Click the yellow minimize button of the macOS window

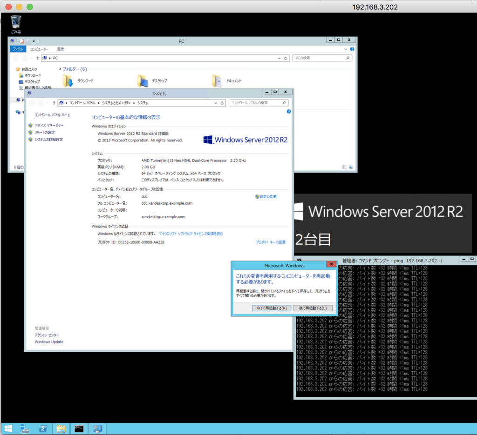click(x=19, y=7)
